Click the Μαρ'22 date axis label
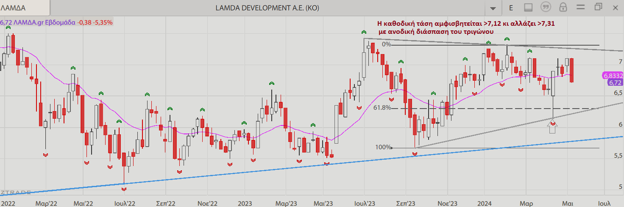624x207 pixels. point(47,203)
